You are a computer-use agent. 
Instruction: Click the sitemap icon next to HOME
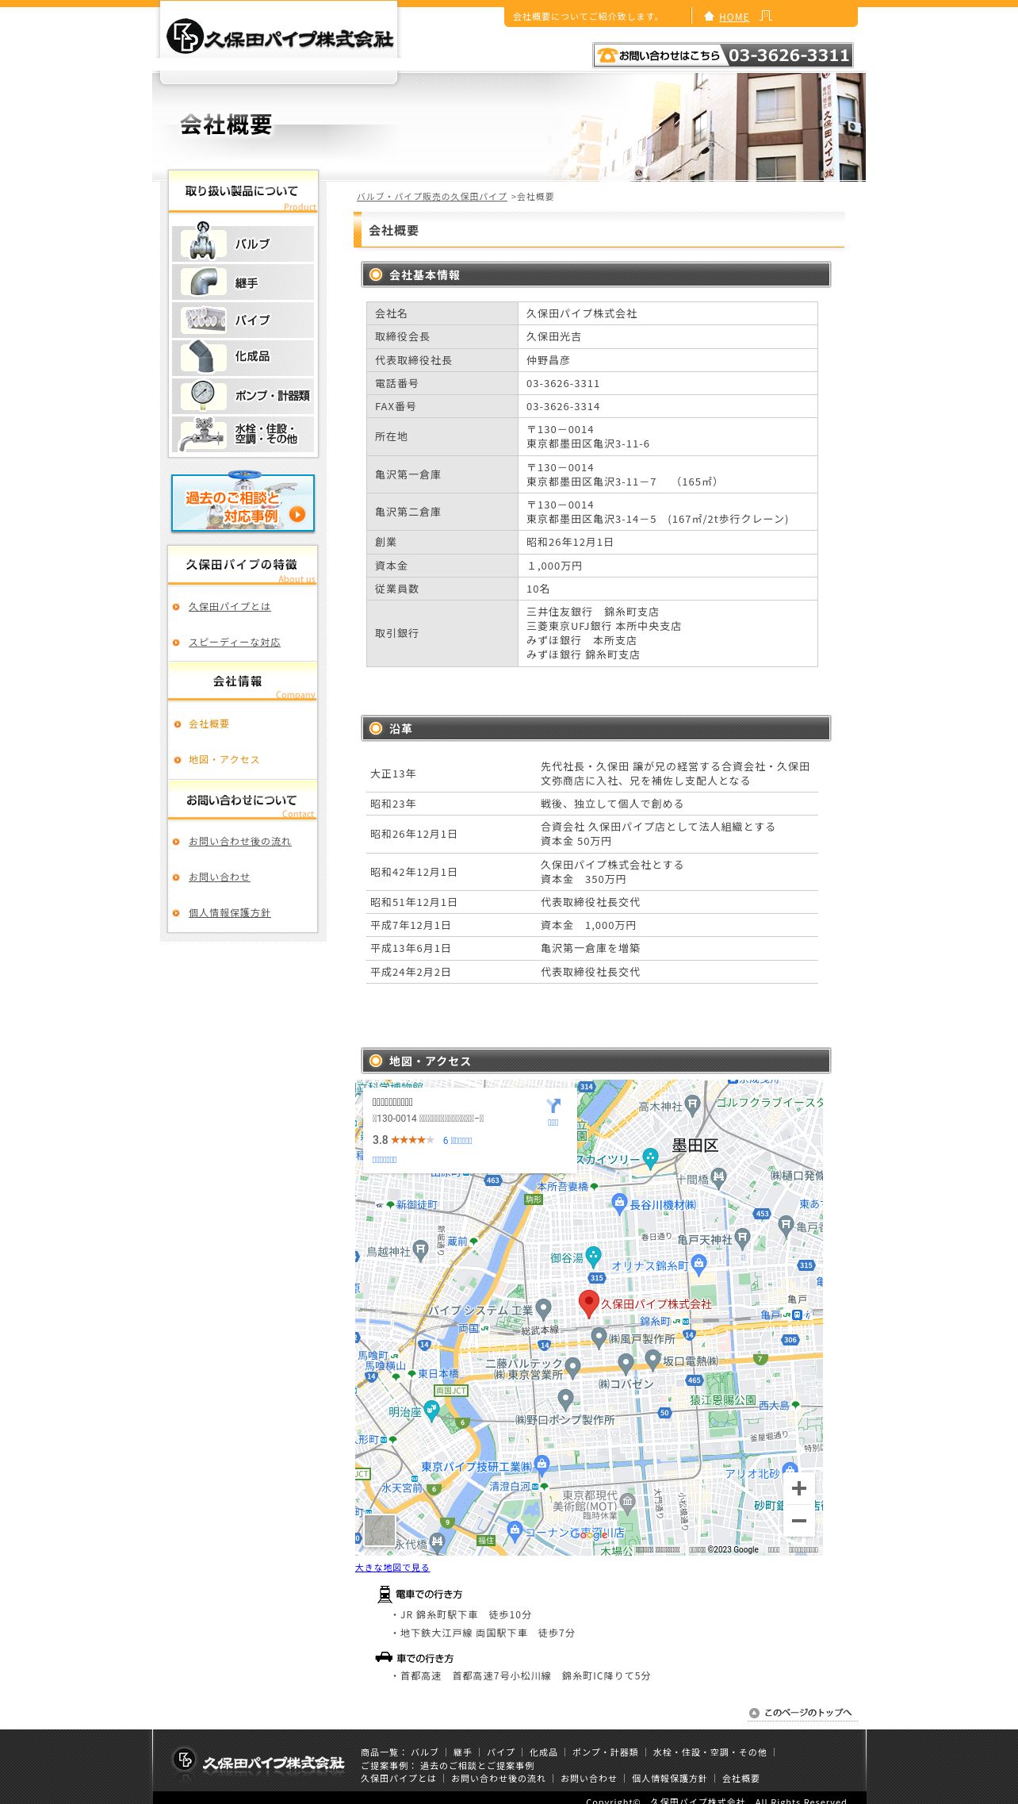pos(765,16)
